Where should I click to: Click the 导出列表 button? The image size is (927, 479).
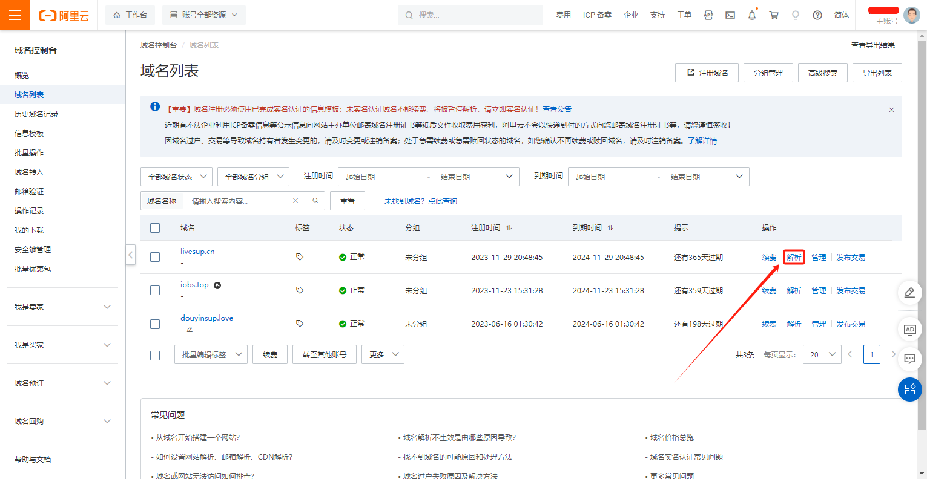click(x=877, y=73)
